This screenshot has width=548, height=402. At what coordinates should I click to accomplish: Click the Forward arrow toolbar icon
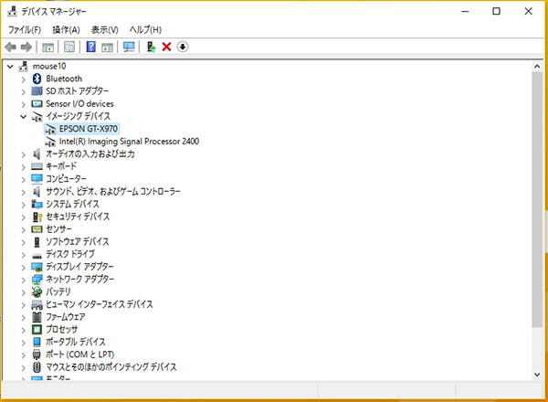tap(26, 47)
